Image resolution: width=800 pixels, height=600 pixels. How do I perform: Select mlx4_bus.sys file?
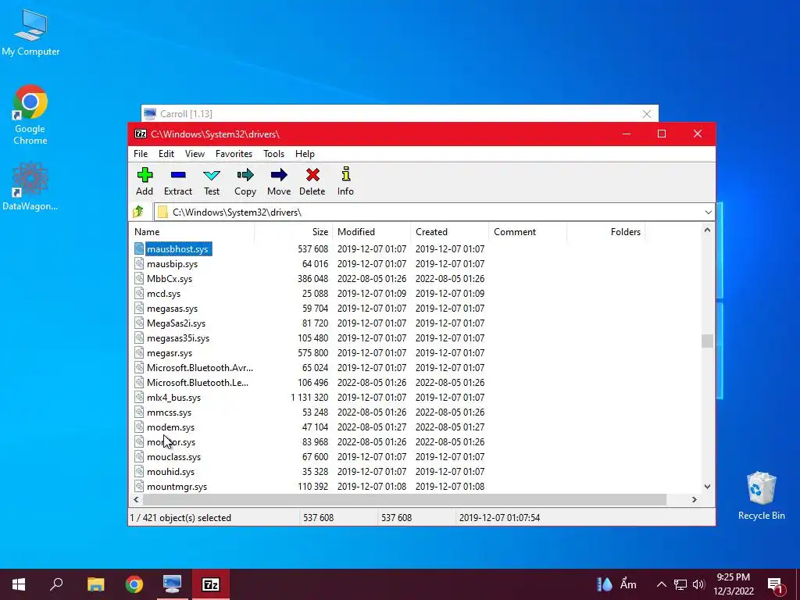(173, 397)
